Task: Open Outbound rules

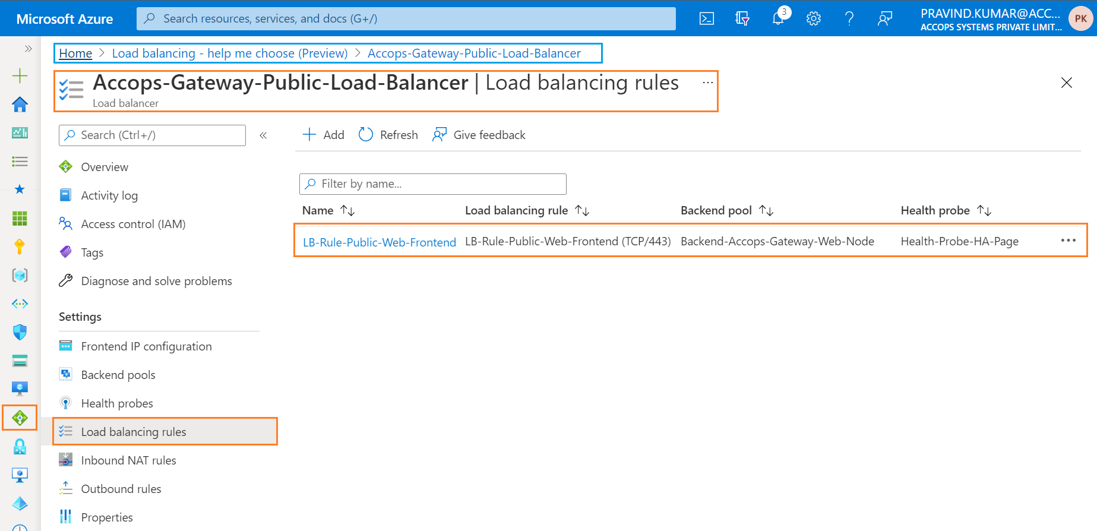Action: [x=121, y=489]
